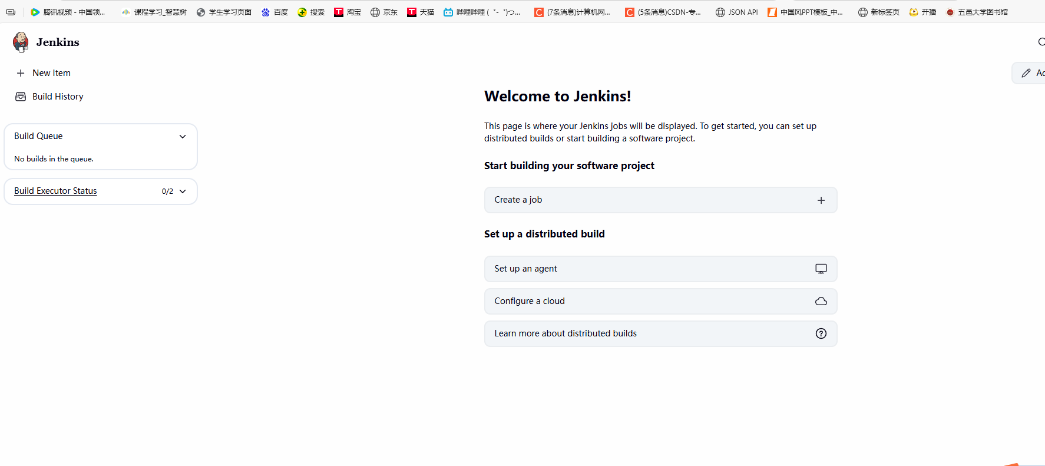Open the 开播 bookmark

click(x=922, y=12)
